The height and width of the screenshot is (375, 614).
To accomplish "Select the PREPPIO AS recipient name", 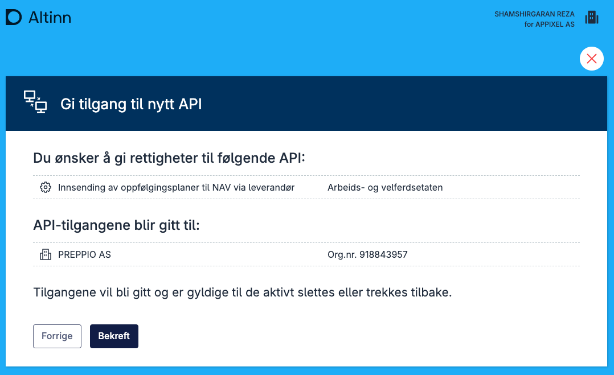I will 84,254.
